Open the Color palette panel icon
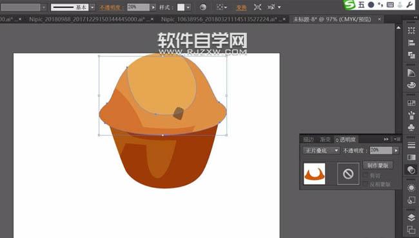 coord(411,85)
